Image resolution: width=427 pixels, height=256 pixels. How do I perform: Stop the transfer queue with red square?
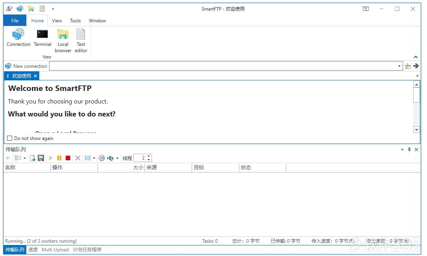click(68, 158)
